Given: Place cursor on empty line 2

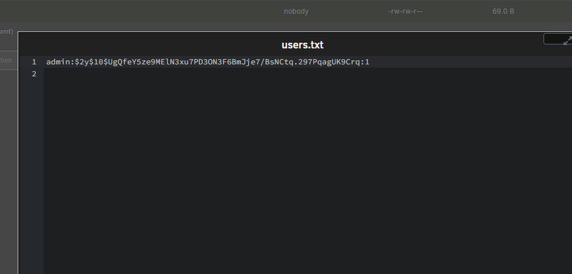Looking at the screenshot, I should pyautogui.click(x=308, y=74).
